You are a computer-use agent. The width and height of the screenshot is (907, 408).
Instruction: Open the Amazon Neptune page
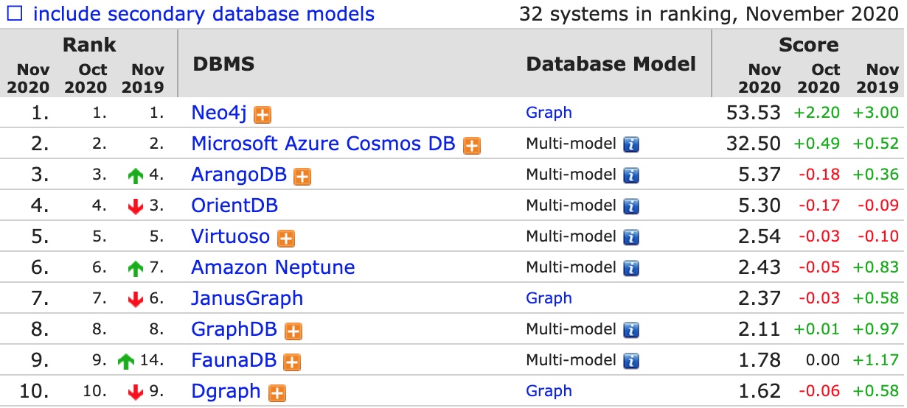coord(273,267)
